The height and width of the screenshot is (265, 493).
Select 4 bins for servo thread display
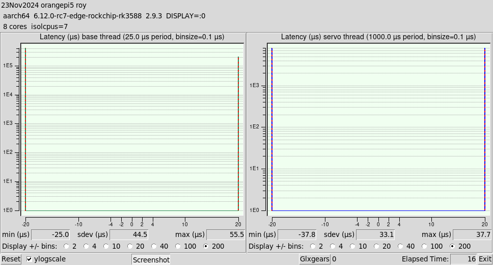click(x=333, y=246)
